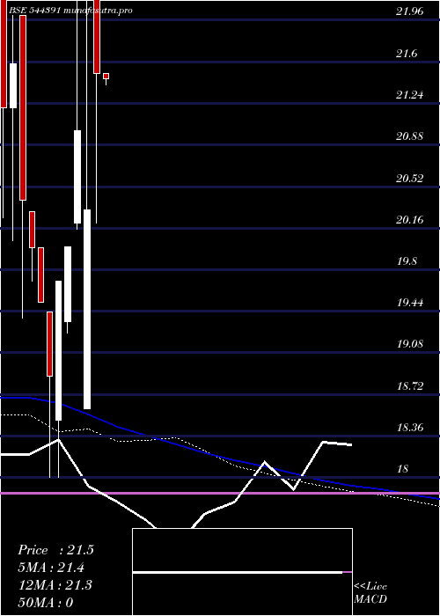The height and width of the screenshot is (616, 440).
Task: Click the 50MA : 0 readout
Action: click(46, 603)
